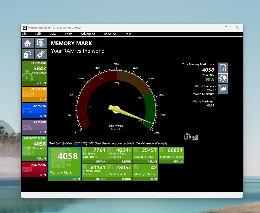
Task: Switch to the distribution chart view icon
Action: (x=195, y=137)
